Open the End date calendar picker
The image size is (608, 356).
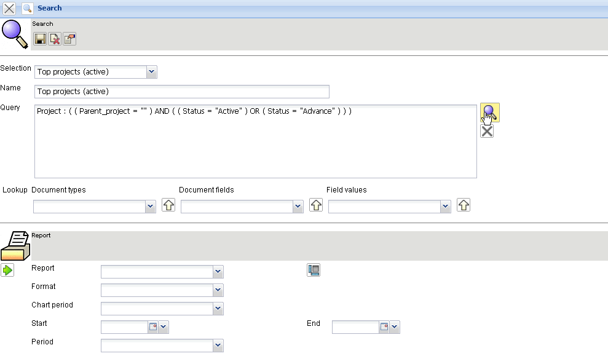coord(384,327)
